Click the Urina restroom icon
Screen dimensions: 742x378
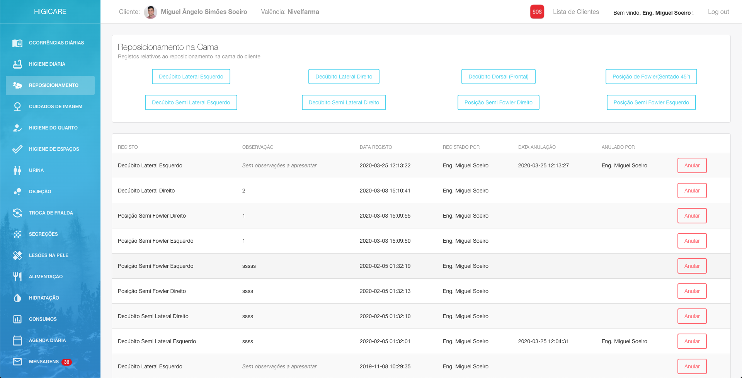pos(17,170)
